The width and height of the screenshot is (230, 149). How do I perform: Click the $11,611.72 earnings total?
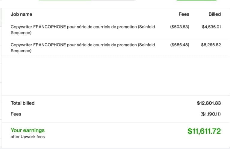(x=204, y=131)
